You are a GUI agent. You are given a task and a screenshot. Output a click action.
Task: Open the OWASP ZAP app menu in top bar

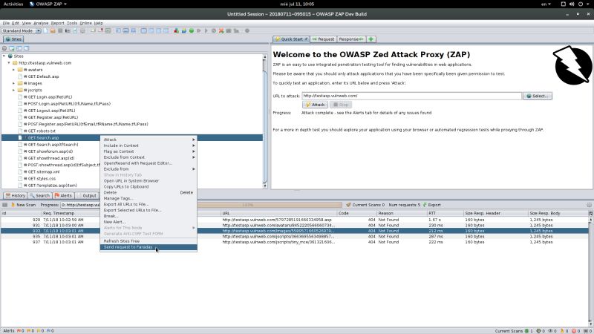click(x=48, y=4)
